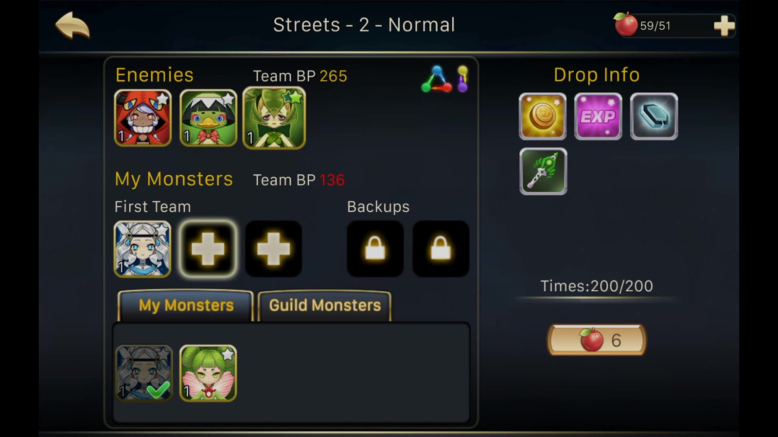Select the highlighted empty team slot
The image size is (778, 437).
click(208, 249)
